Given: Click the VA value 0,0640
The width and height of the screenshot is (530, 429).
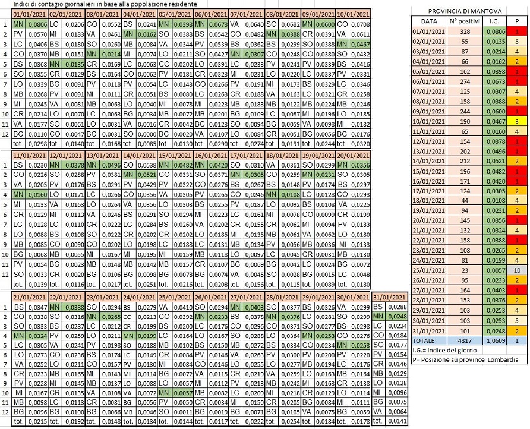Looking at the screenshot, I should 254,24.
